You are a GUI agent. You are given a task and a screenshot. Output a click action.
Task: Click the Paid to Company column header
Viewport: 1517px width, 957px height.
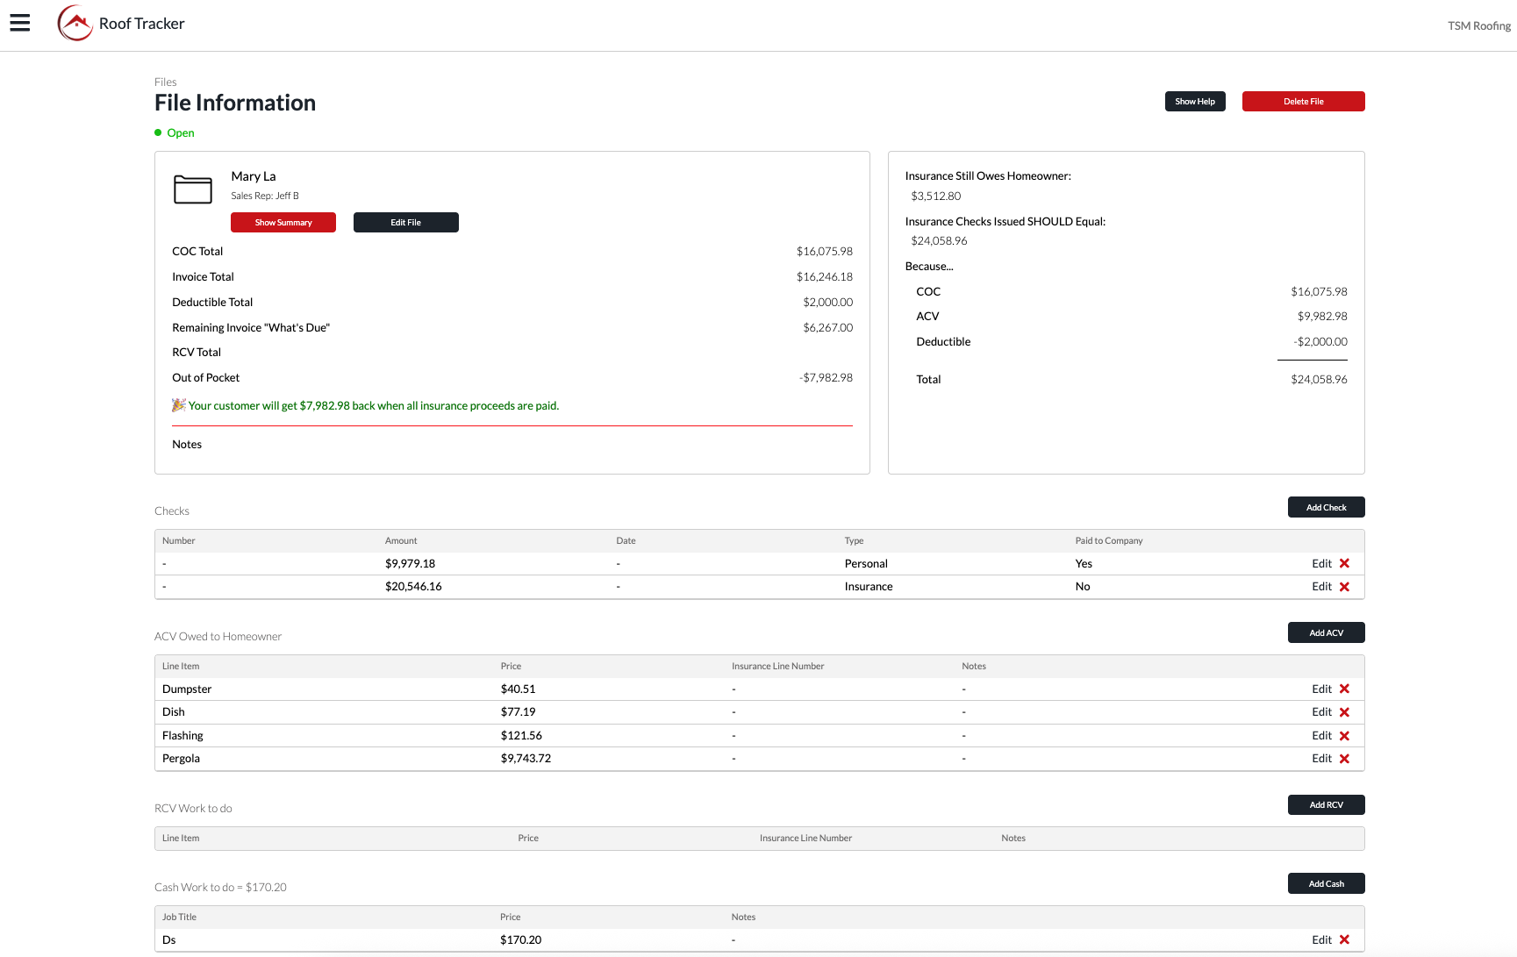1109,541
